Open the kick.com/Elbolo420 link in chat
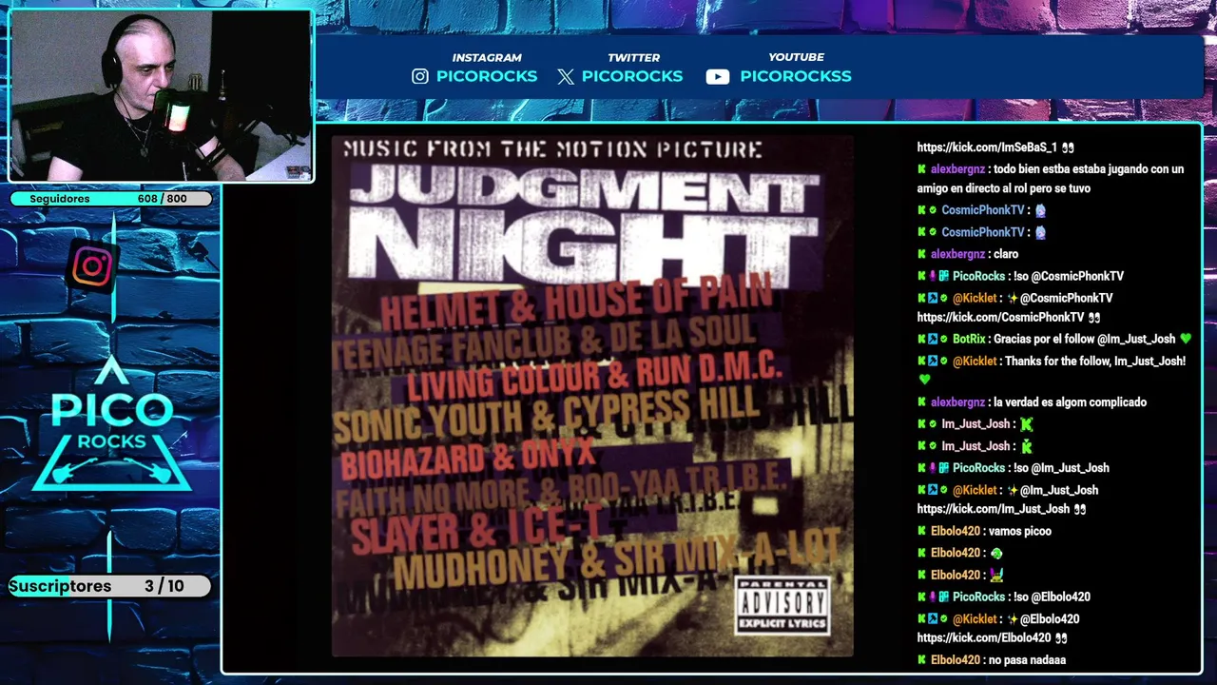 (x=984, y=637)
